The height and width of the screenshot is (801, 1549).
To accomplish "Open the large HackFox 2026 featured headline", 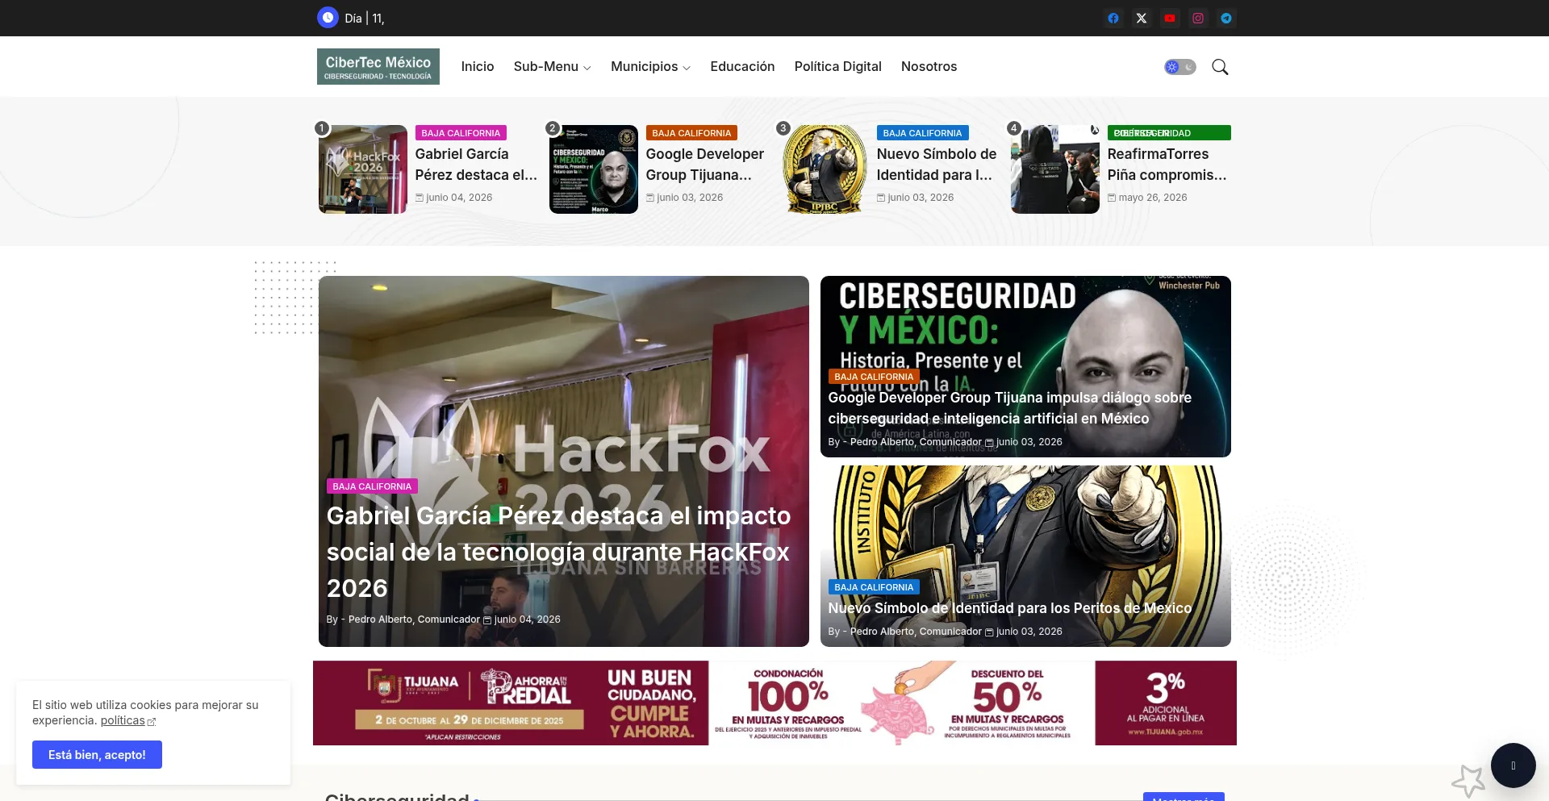I will pos(558,552).
